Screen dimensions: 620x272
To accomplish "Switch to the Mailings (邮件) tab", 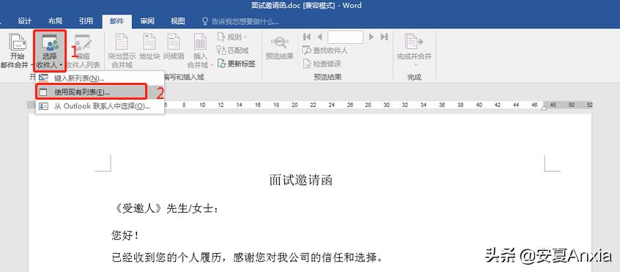I will pos(117,21).
